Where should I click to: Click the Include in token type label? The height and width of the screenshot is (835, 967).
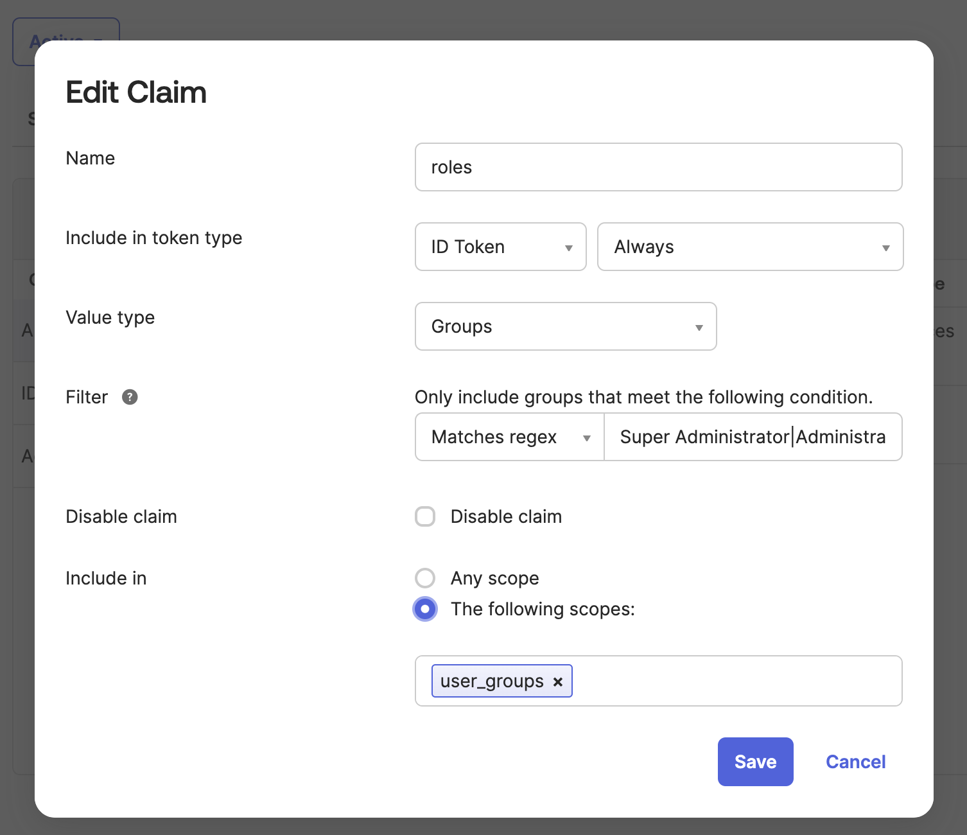point(154,238)
